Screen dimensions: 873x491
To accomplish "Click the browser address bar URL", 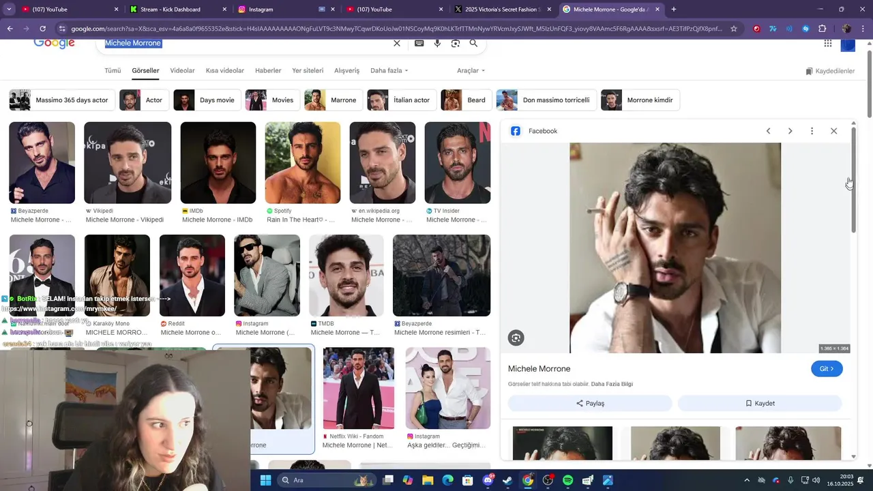I will click(396, 29).
